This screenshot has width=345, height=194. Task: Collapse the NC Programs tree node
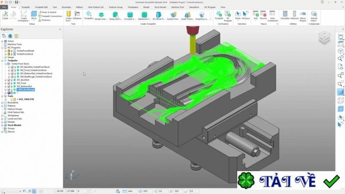tap(2, 48)
